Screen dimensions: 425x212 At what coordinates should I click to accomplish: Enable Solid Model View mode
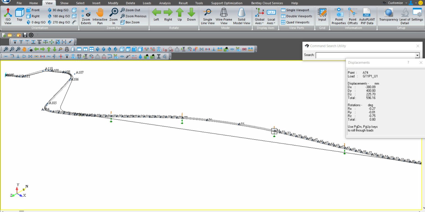point(242,16)
